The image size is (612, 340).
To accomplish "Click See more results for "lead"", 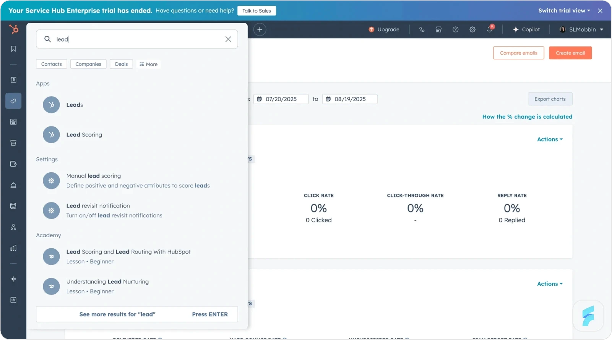I will [137, 314].
